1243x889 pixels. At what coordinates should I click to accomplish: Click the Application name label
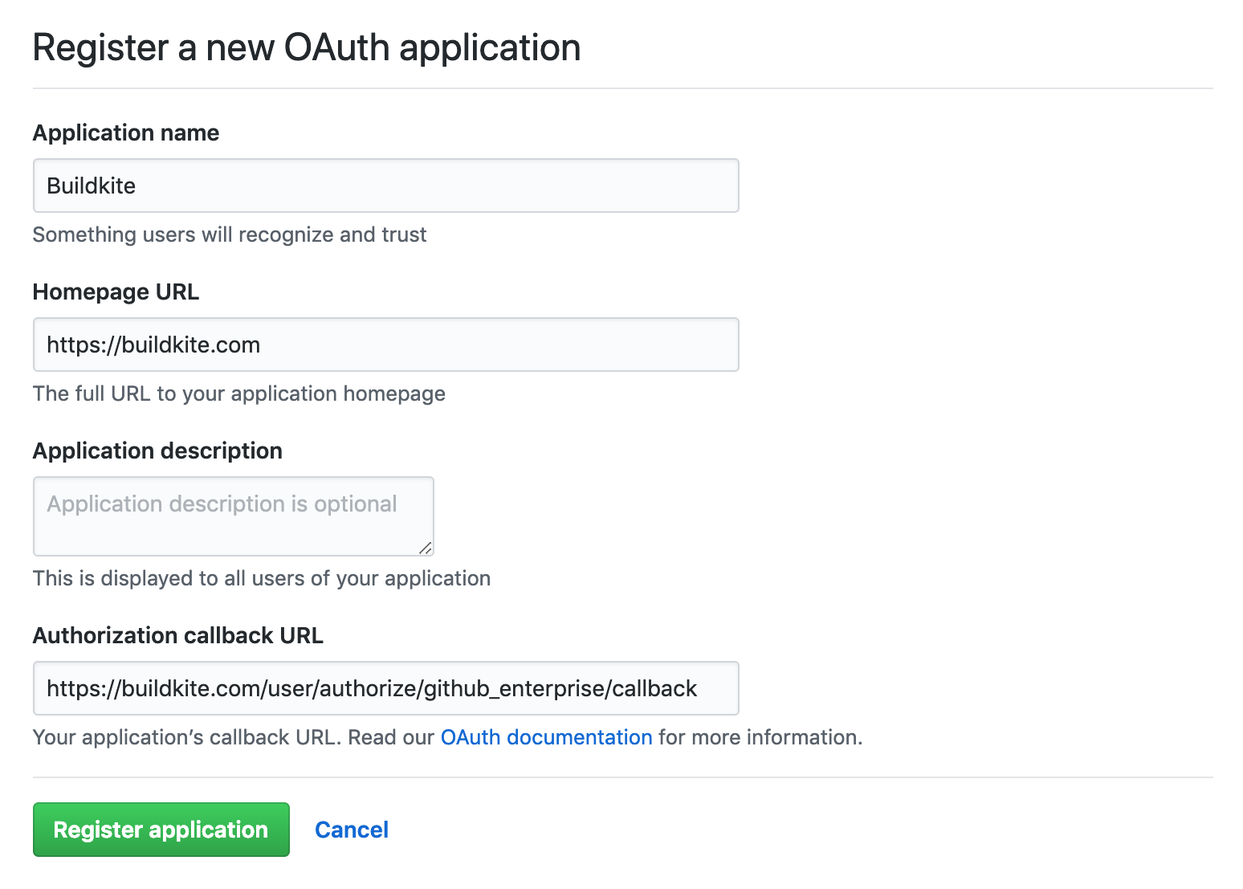point(125,133)
